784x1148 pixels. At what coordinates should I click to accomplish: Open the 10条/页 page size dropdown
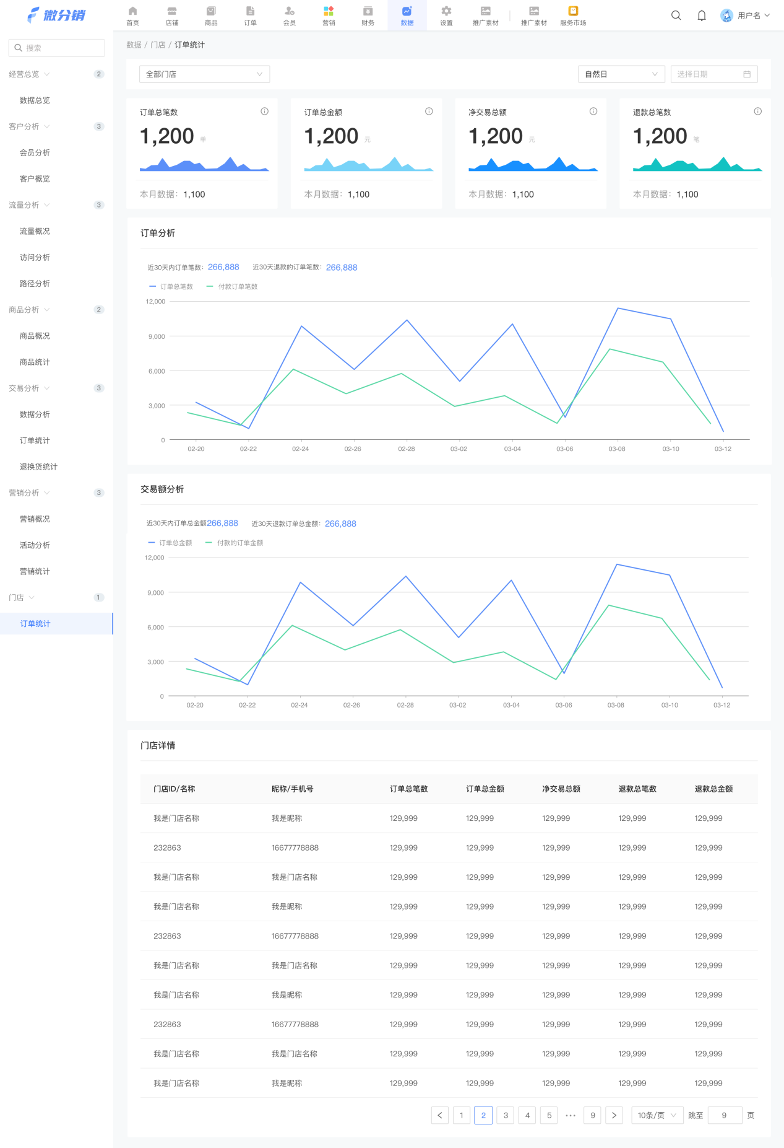(x=657, y=1115)
